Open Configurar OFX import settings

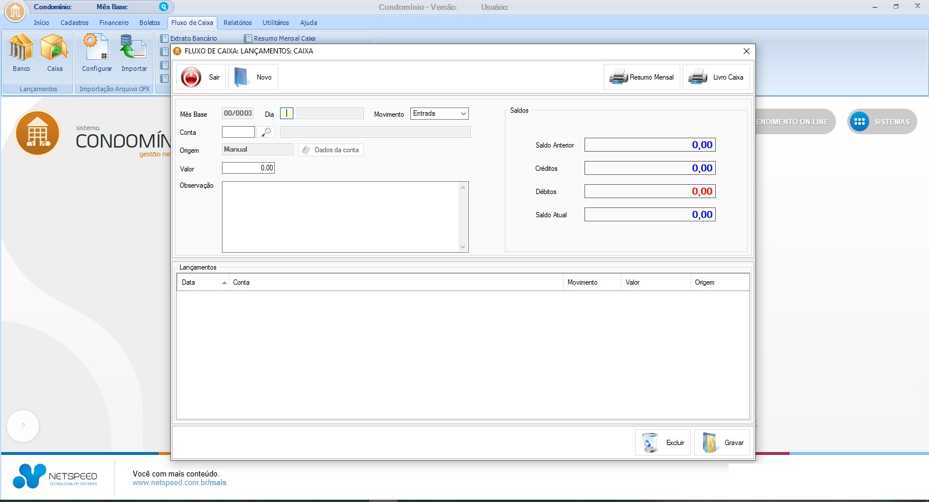point(96,53)
